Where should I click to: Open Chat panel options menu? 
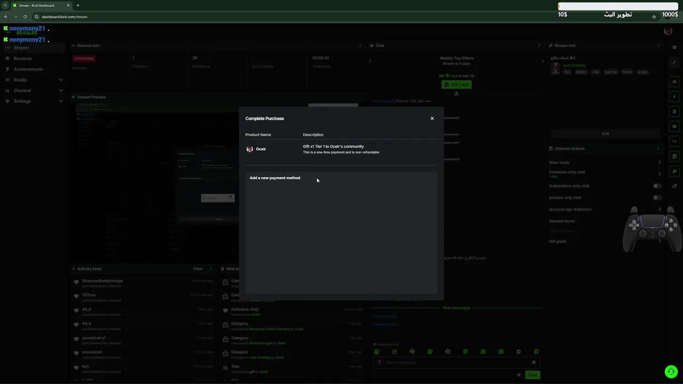539,46
